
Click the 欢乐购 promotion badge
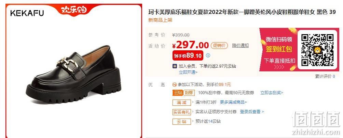pyautogui.click(x=74, y=10)
